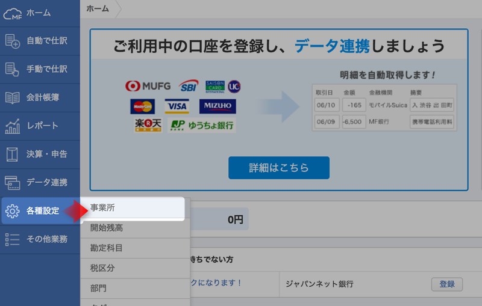Click the MF銀行 cell
Viewport: 482px width, 306px height.
click(x=379, y=121)
